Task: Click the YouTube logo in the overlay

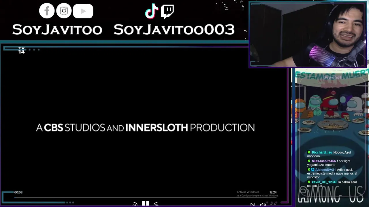Action: 83,11
